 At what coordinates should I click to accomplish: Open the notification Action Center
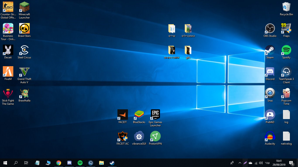(291, 163)
